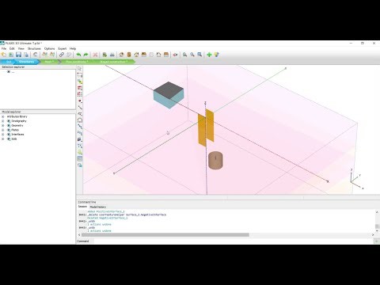Click the red X delete icon
Image resolution: width=380 pixels, height=285 pixels.
pyautogui.click(x=95, y=55)
